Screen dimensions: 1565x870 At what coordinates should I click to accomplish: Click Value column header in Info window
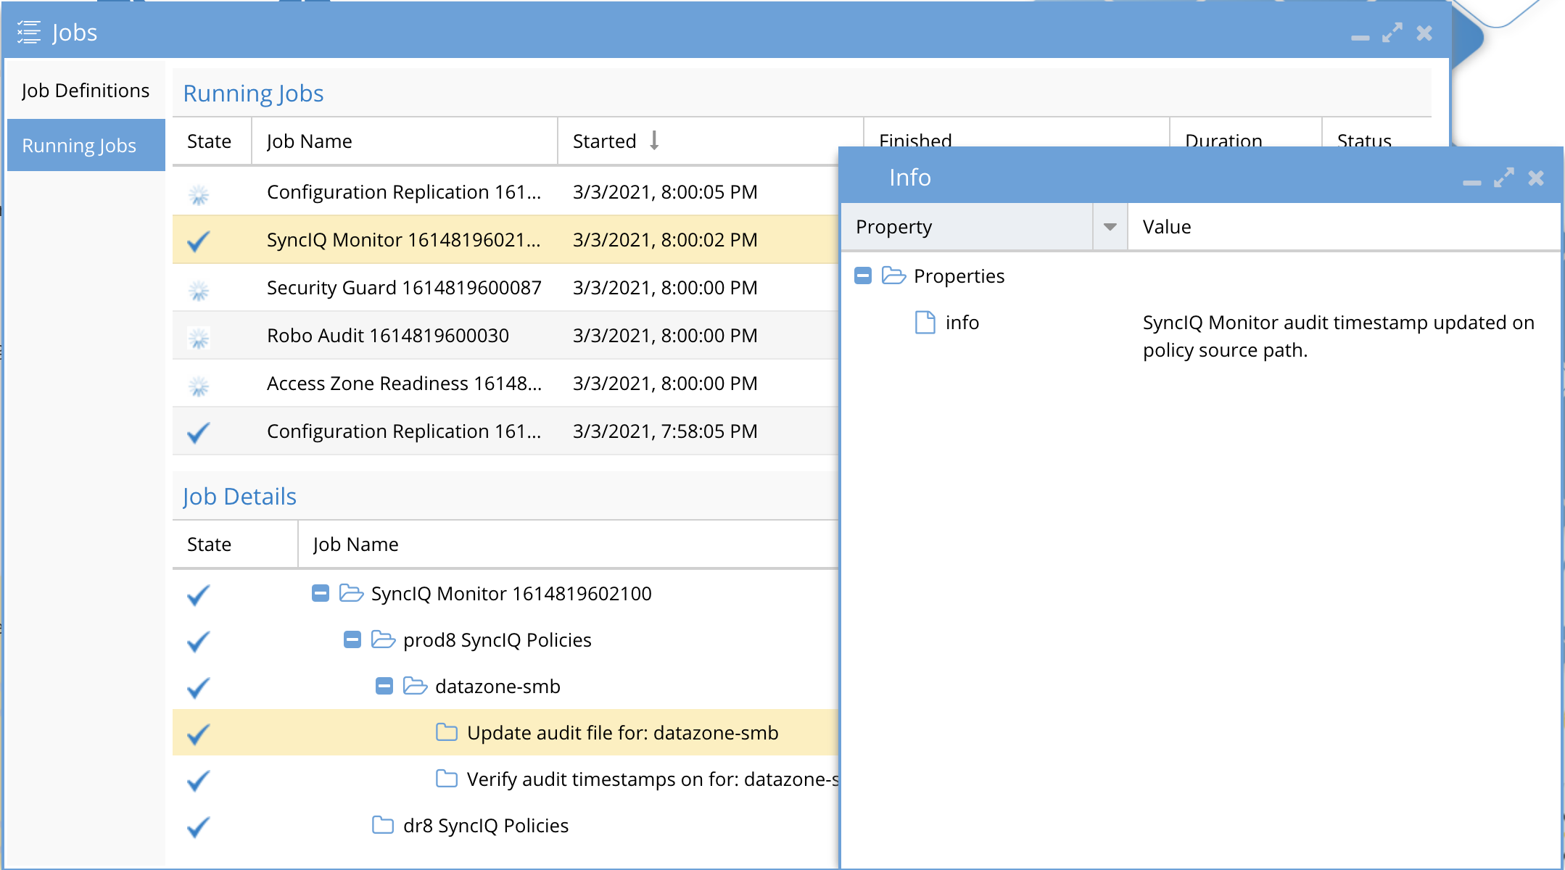tap(1344, 227)
